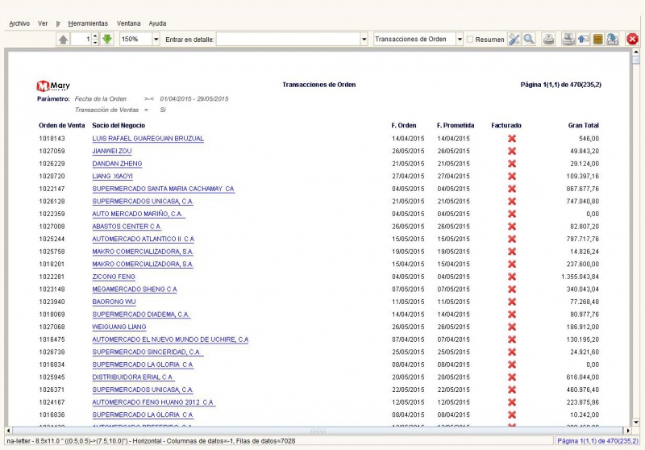This screenshot has height=450, width=645.
Task: Export report with blue arrow disk icon
Action: [613, 40]
